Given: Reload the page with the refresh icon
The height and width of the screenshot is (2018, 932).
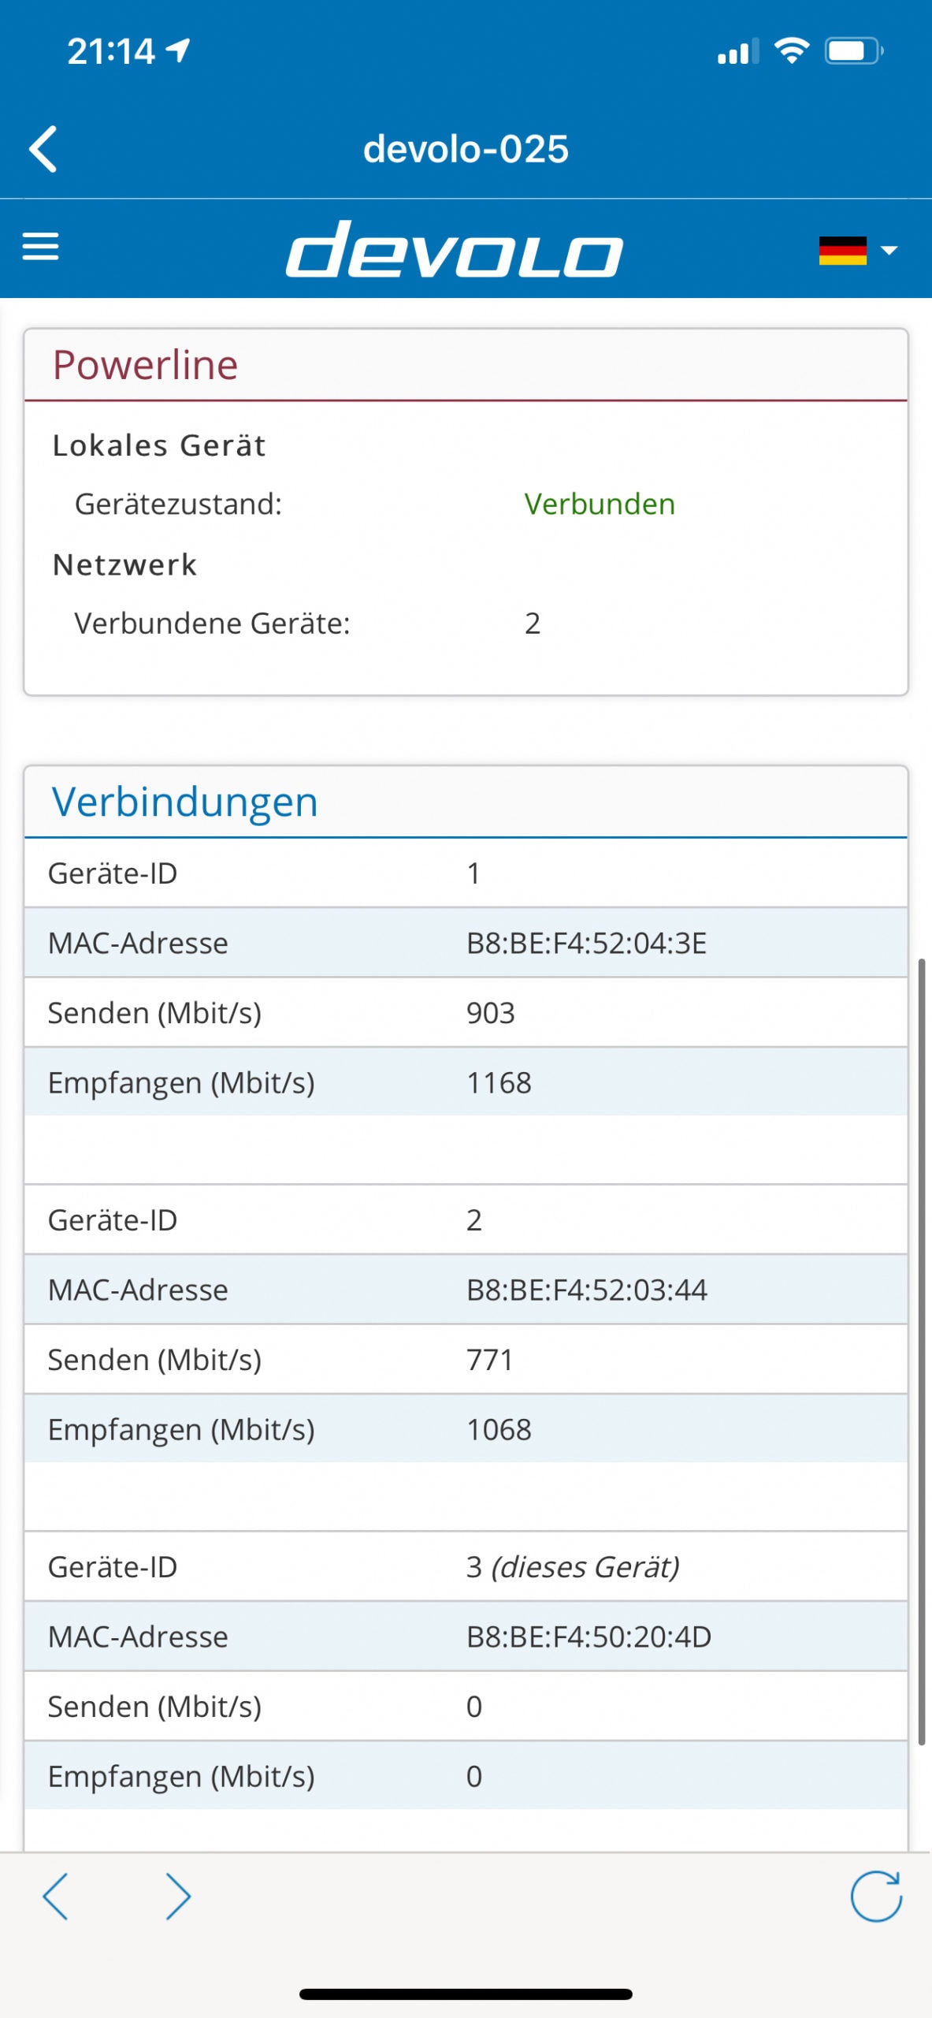Looking at the screenshot, I should tap(876, 1896).
